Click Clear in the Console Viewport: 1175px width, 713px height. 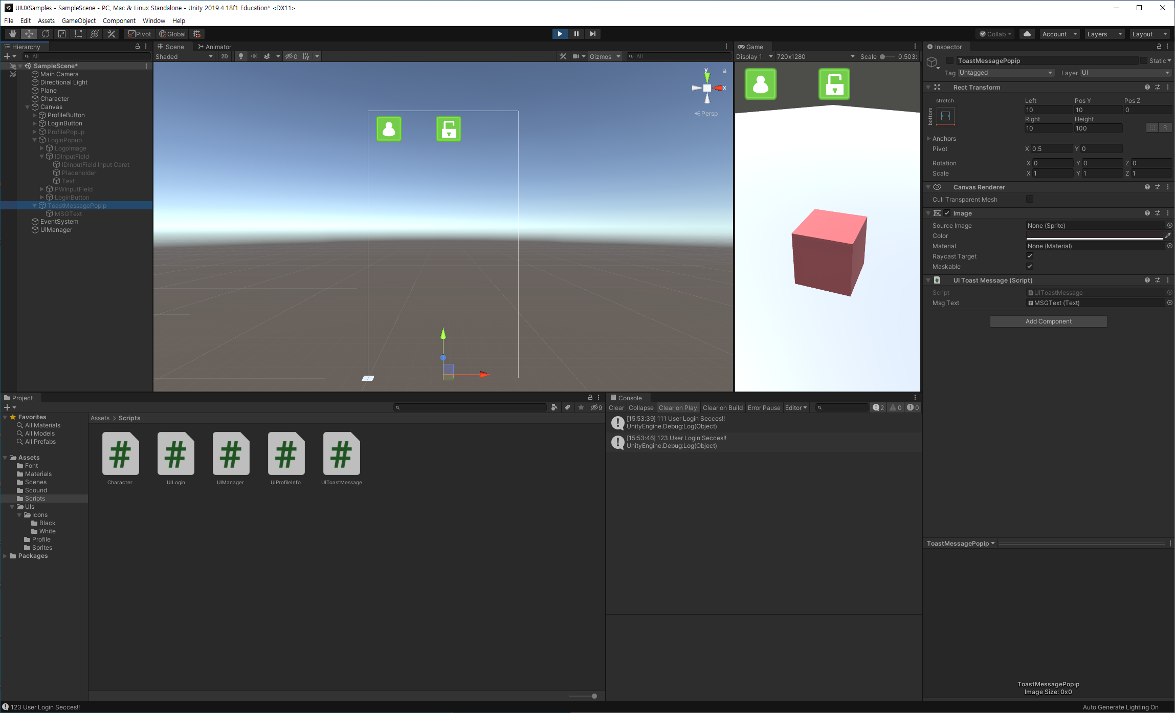(x=616, y=408)
